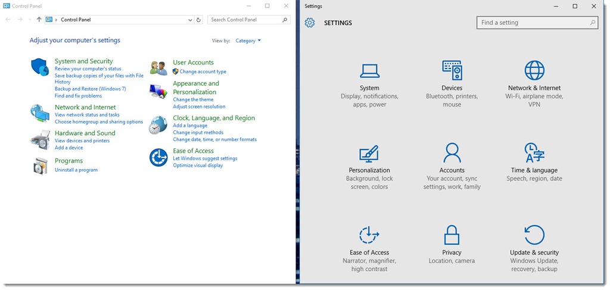Click Find and fix problems link

click(x=78, y=96)
